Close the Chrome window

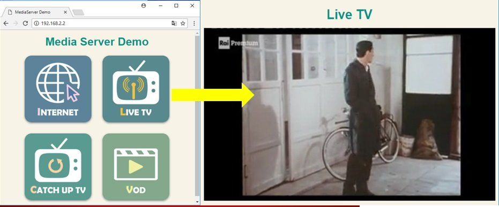click(x=192, y=5)
